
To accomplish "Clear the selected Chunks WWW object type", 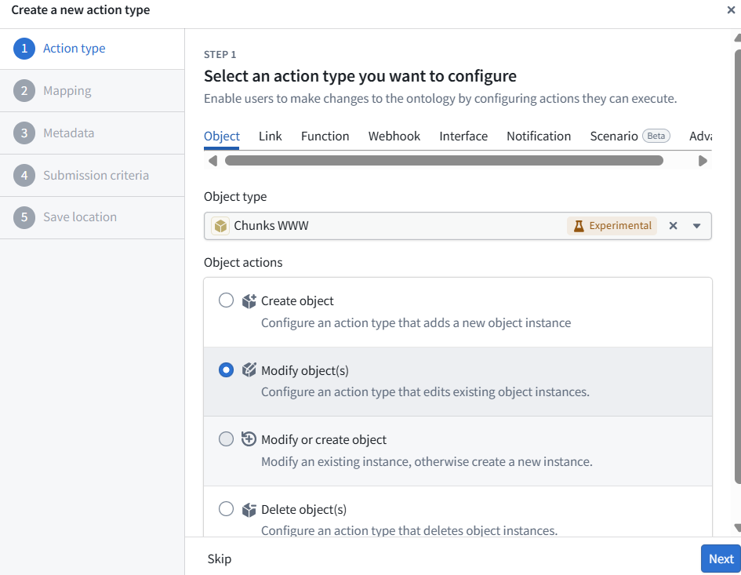I will (x=673, y=226).
